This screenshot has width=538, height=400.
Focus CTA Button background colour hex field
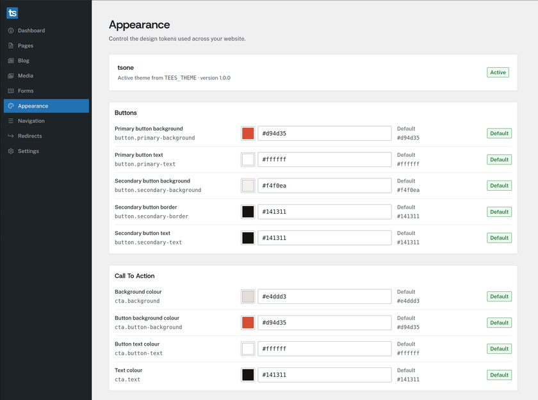[325, 323]
